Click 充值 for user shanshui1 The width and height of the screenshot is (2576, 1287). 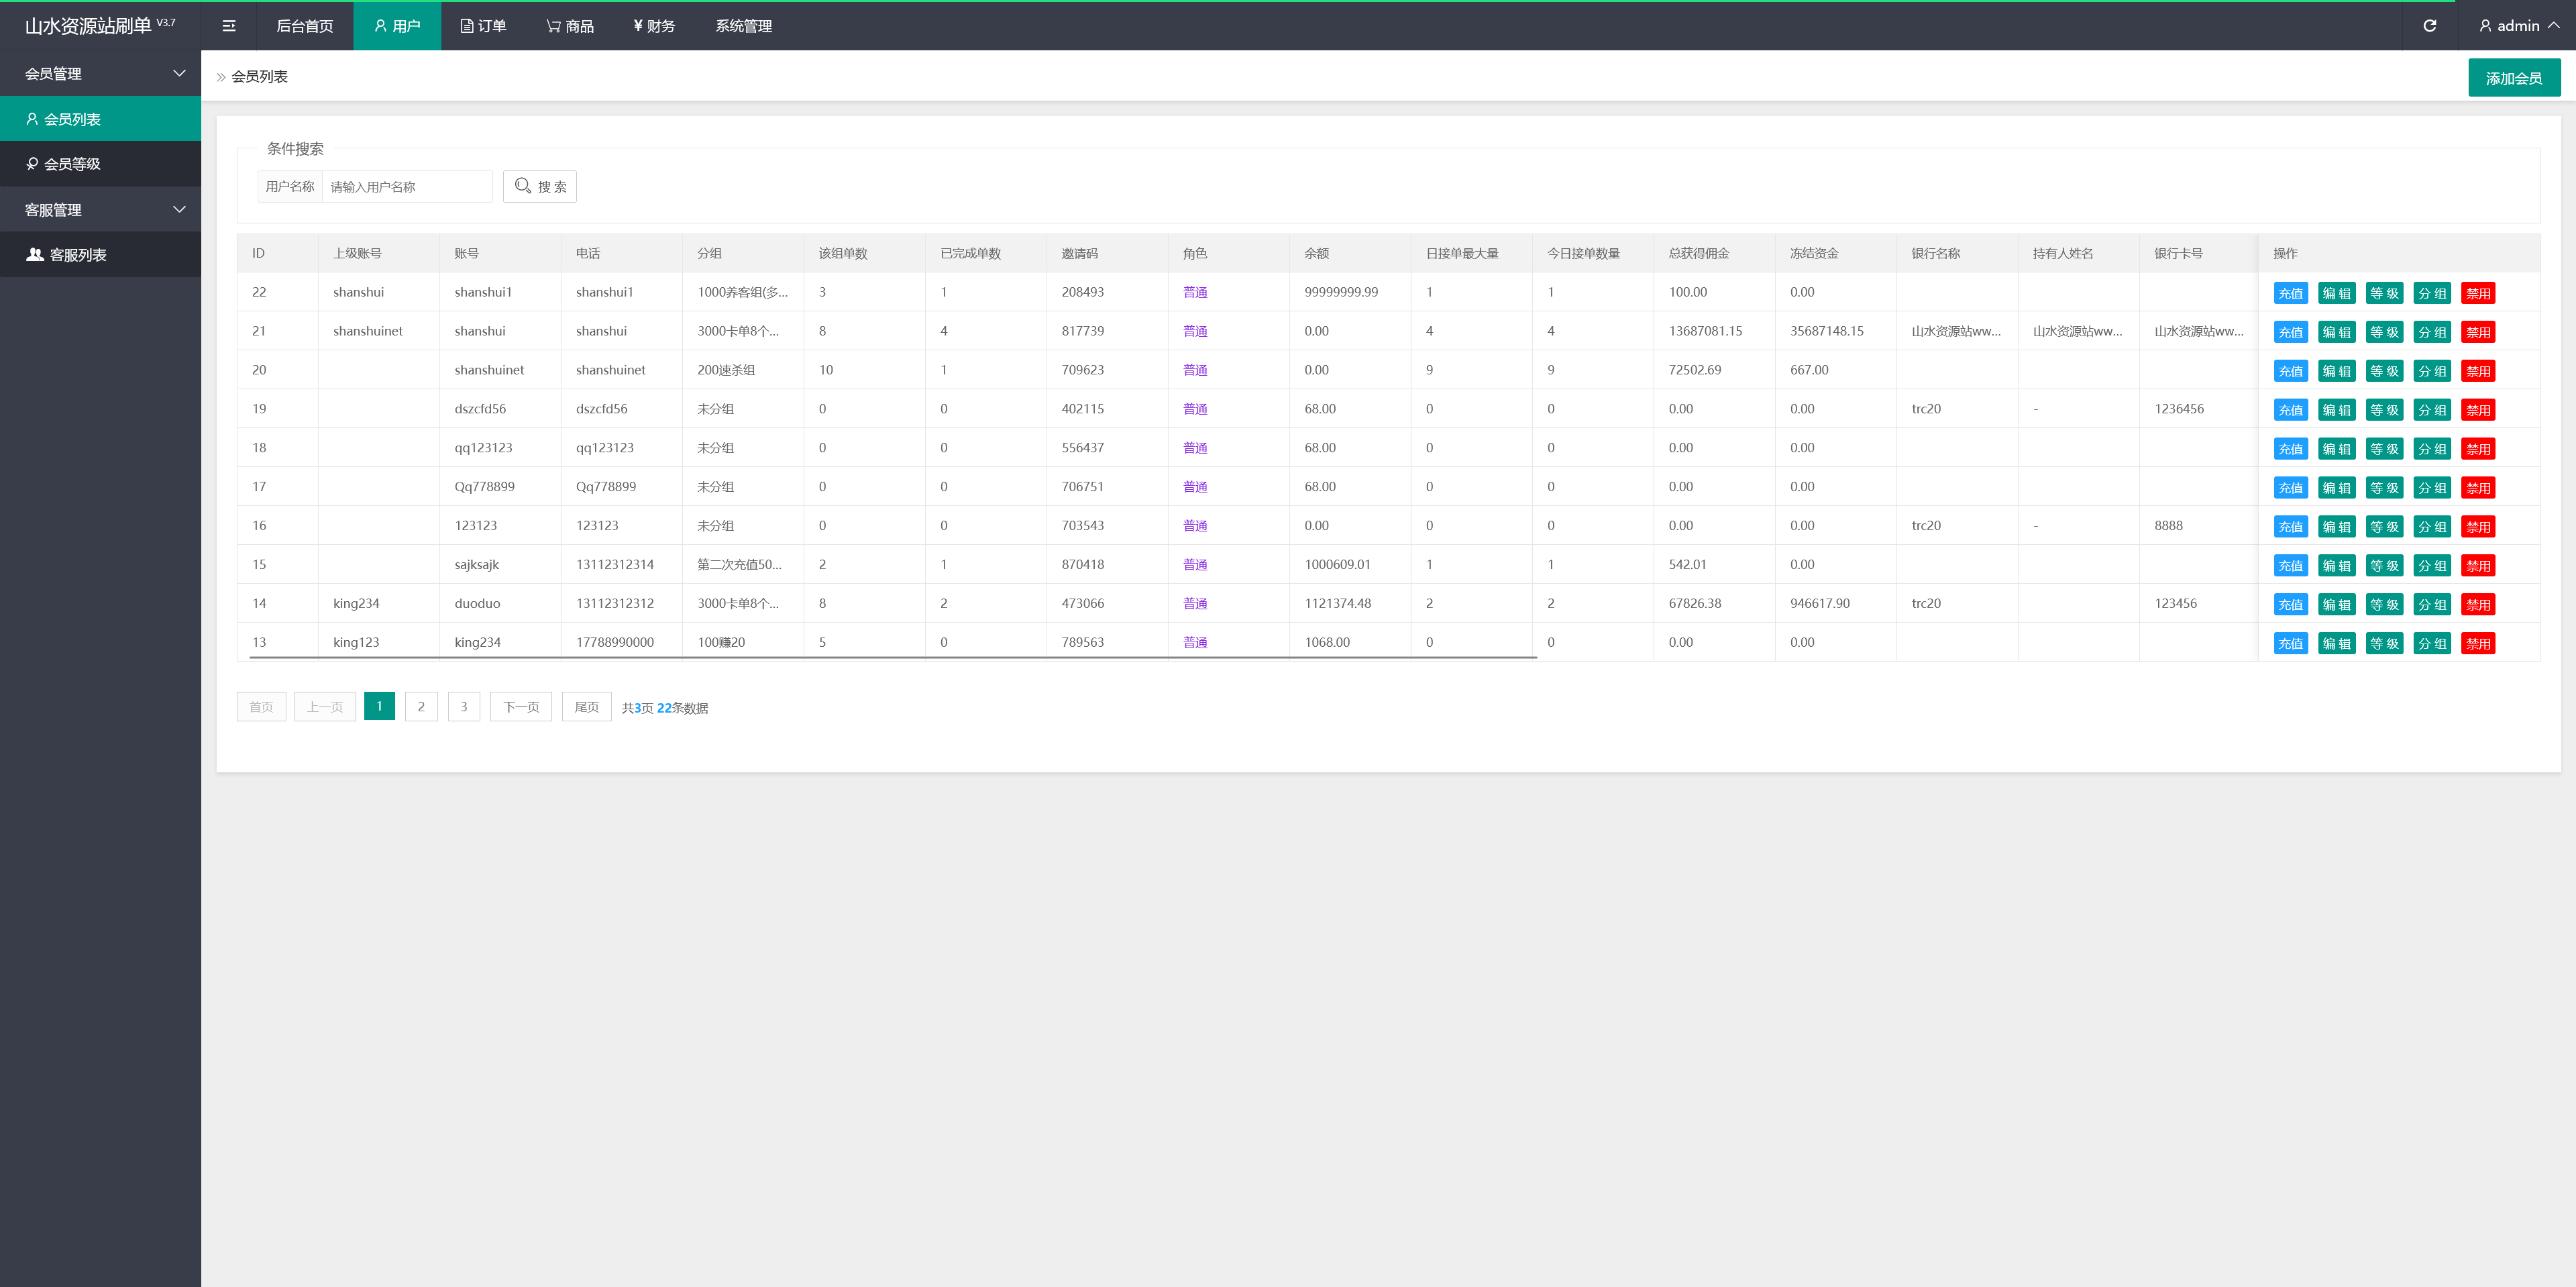click(x=2290, y=293)
